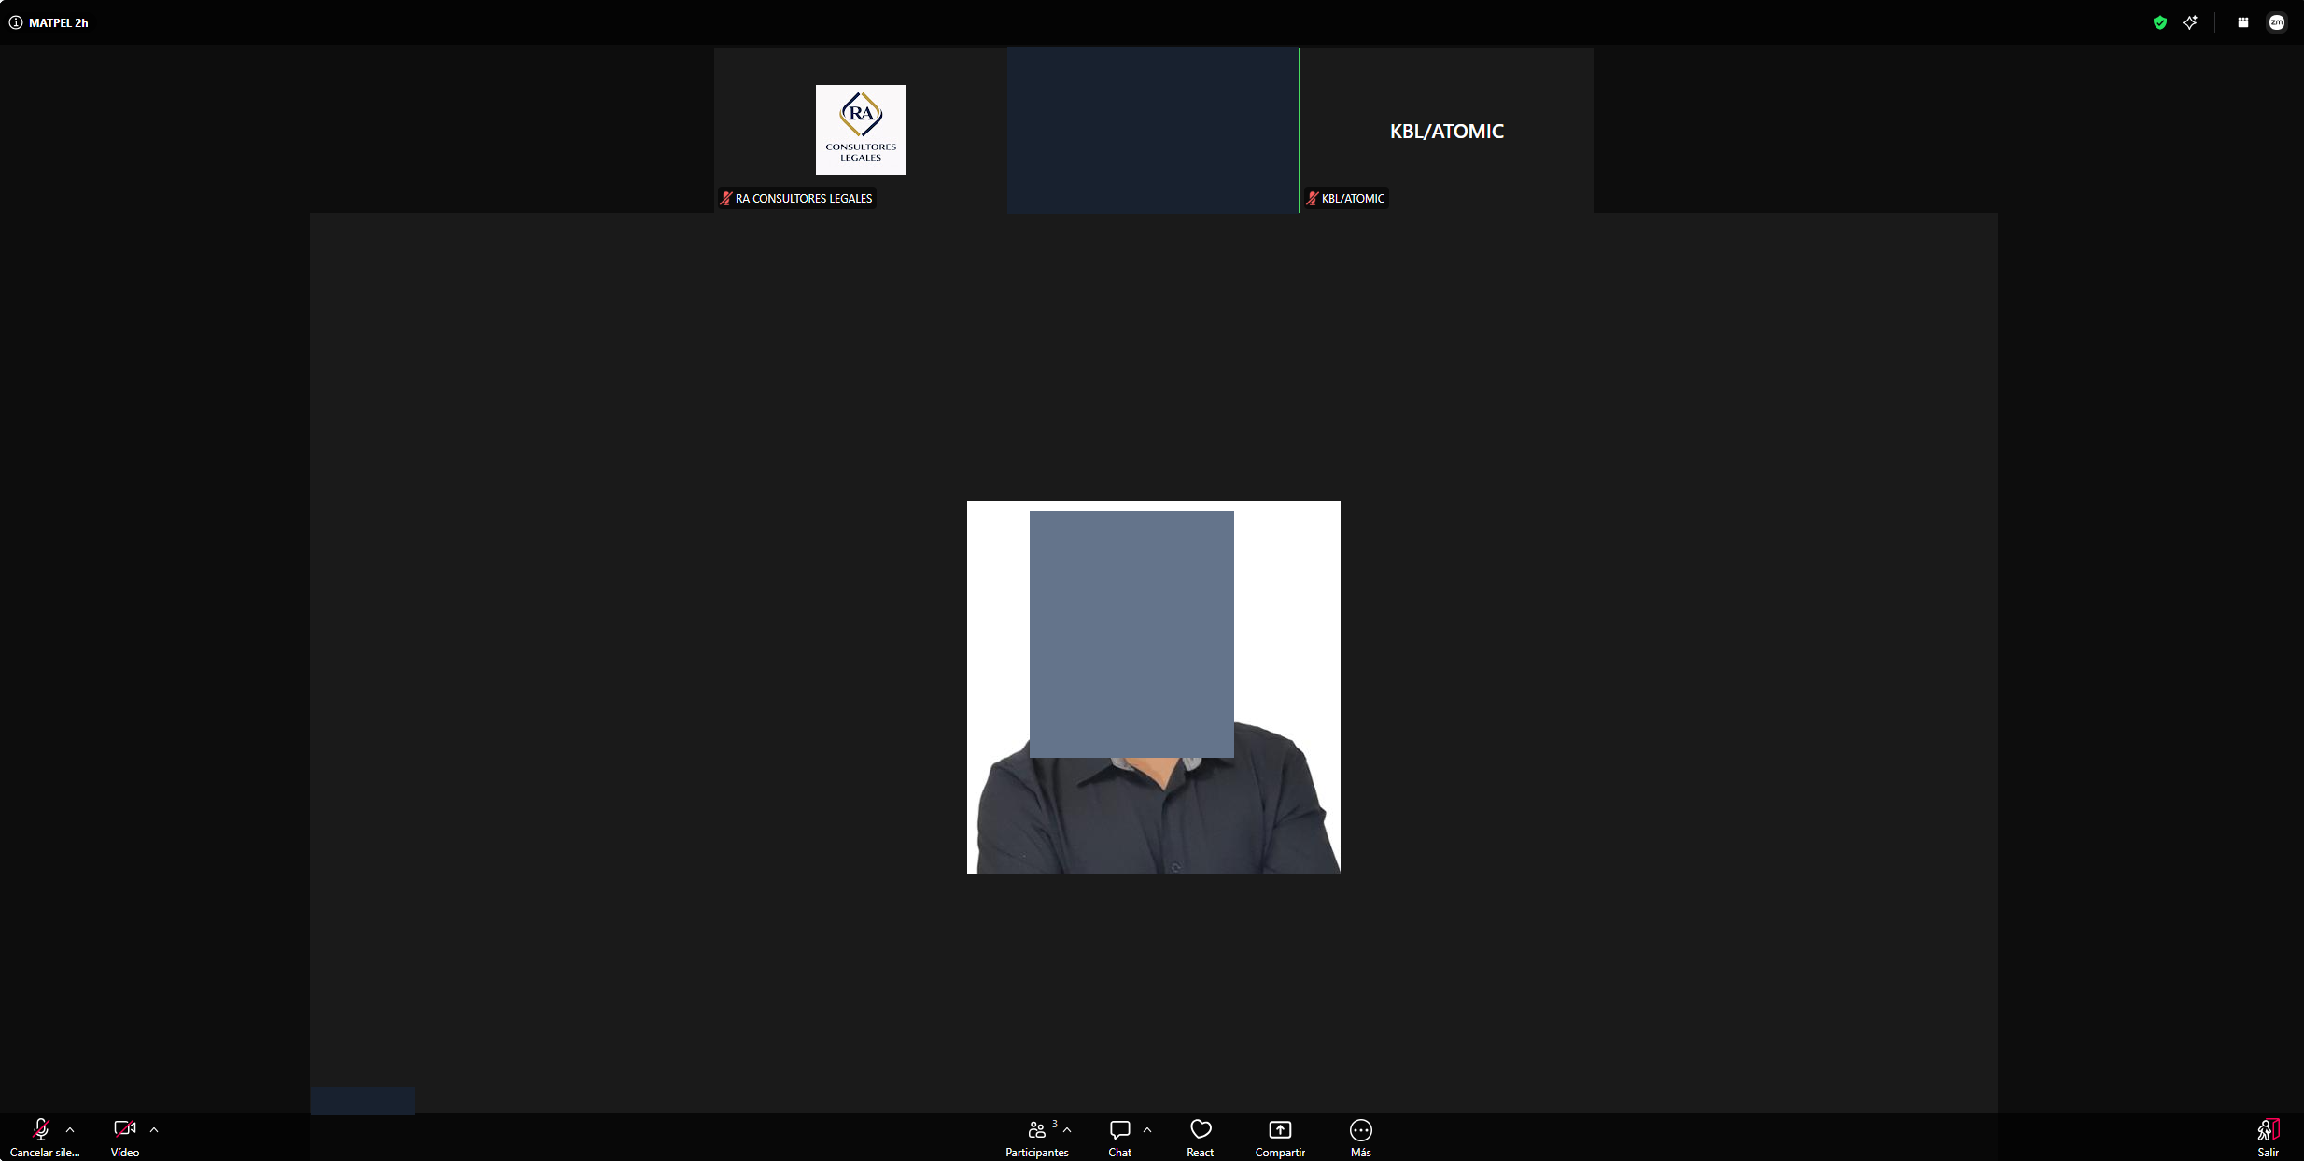Expand the Participantes options arrow

[1067, 1130]
